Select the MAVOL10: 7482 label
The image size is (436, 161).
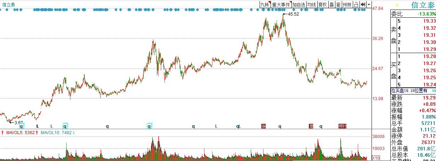(x=56, y=133)
